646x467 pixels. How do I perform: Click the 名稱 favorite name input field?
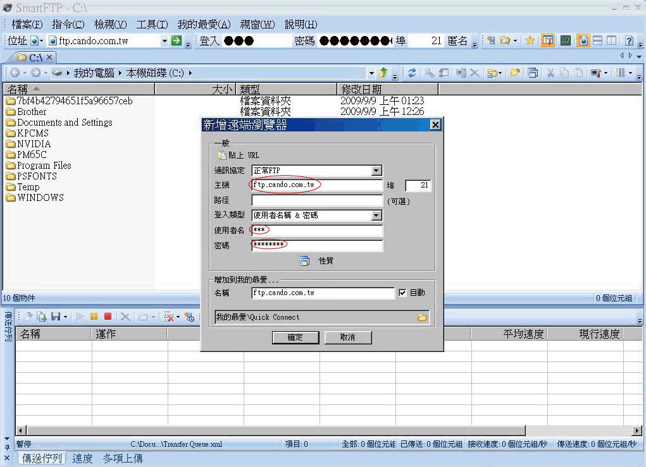[323, 293]
